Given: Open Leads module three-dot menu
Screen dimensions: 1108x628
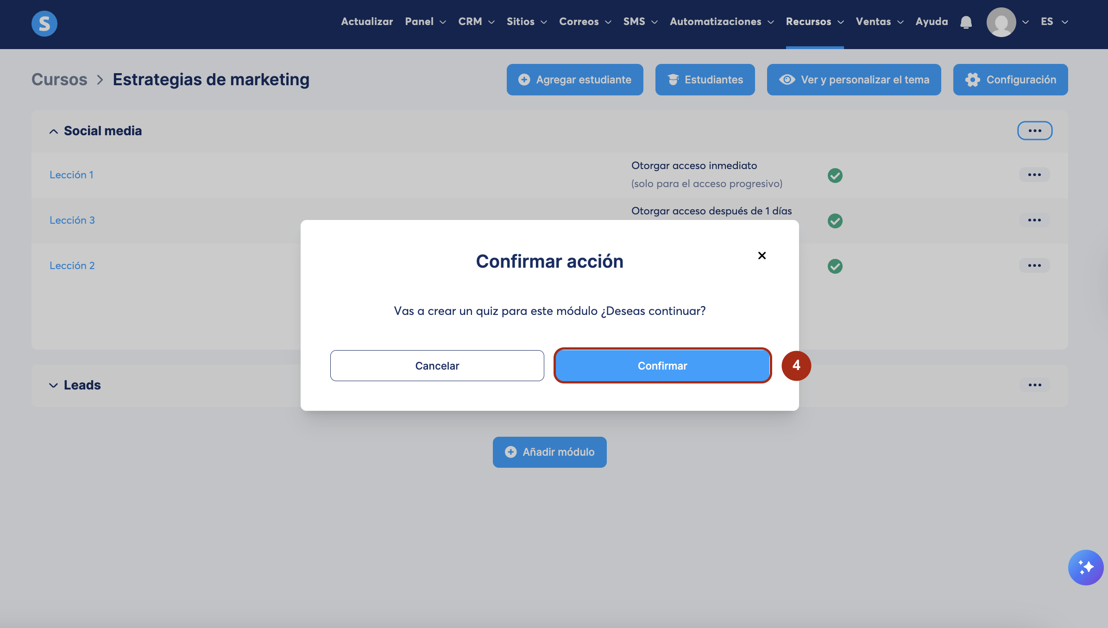Looking at the screenshot, I should point(1034,385).
